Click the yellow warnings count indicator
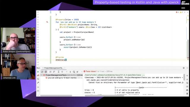Image resolution: width=190 pixels, height=107 pixels. click(x=181, y=12)
